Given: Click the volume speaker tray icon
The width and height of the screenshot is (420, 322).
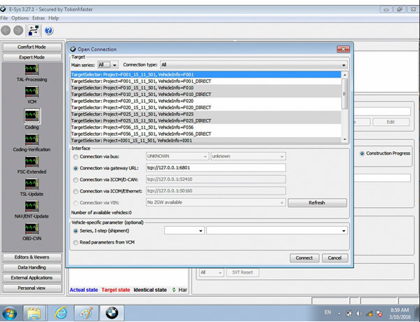Looking at the screenshot, I should [359, 314].
